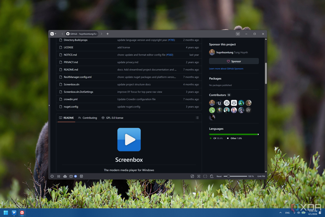Image resolution: width=325 pixels, height=217 pixels.
Task: Click pull request link #785
Action: click(x=171, y=40)
